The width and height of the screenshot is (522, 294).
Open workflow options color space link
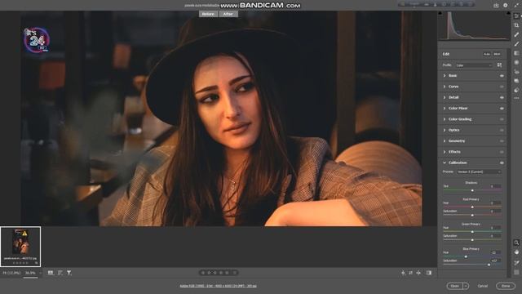coord(218,286)
